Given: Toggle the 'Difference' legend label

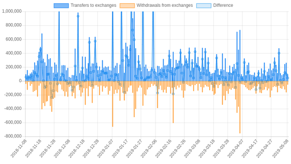Looking at the screenshot, I should pyautogui.click(x=223, y=5).
